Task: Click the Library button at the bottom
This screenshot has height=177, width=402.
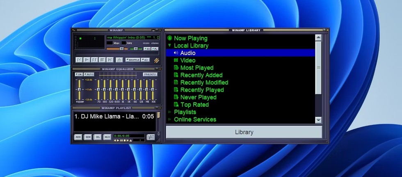Action: coord(244,132)
